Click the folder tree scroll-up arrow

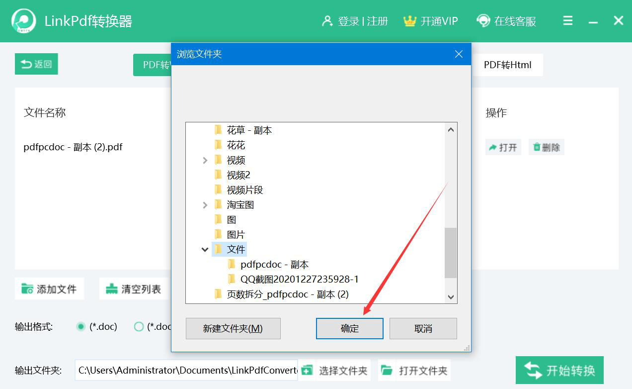[451, 130]
